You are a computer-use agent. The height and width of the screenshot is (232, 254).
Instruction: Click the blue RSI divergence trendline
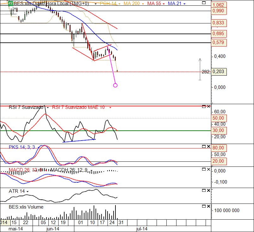point(79,141)
